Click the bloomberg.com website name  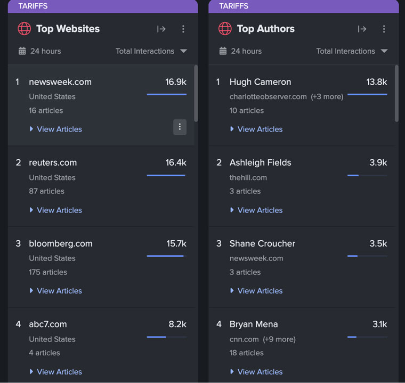click(61, 243)
